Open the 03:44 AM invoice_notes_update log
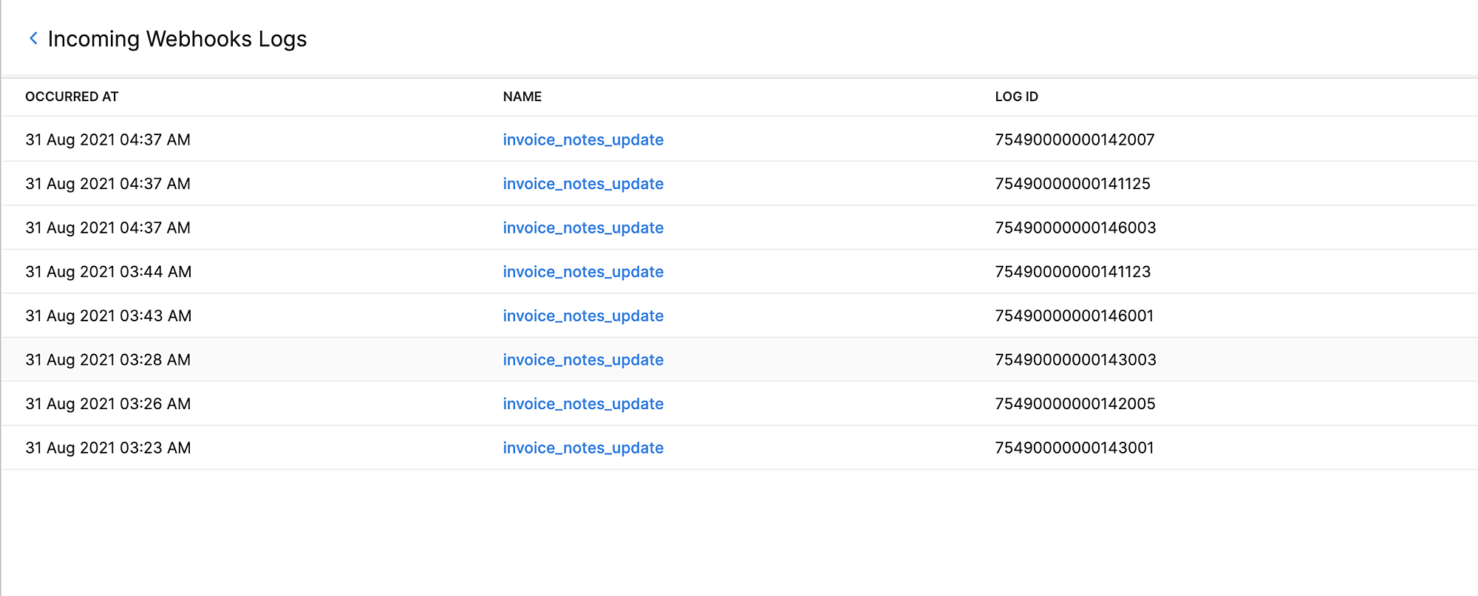Screen dimensions: 1478x596 (583, 272)
